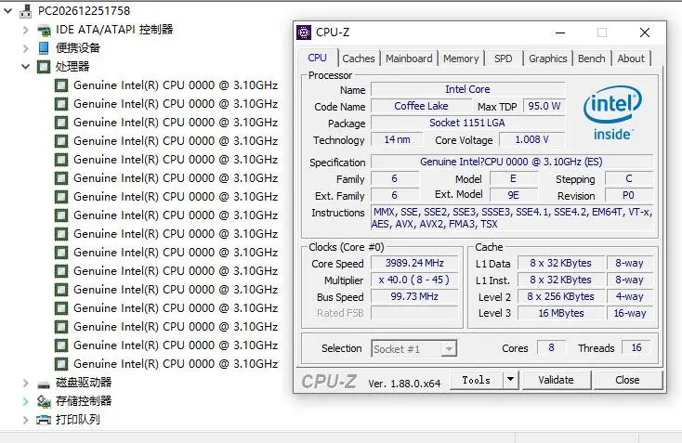The height and width of the screenshot is (443, 682).
Task: Click the Threads value '16'
Action: tap(636, 347)
